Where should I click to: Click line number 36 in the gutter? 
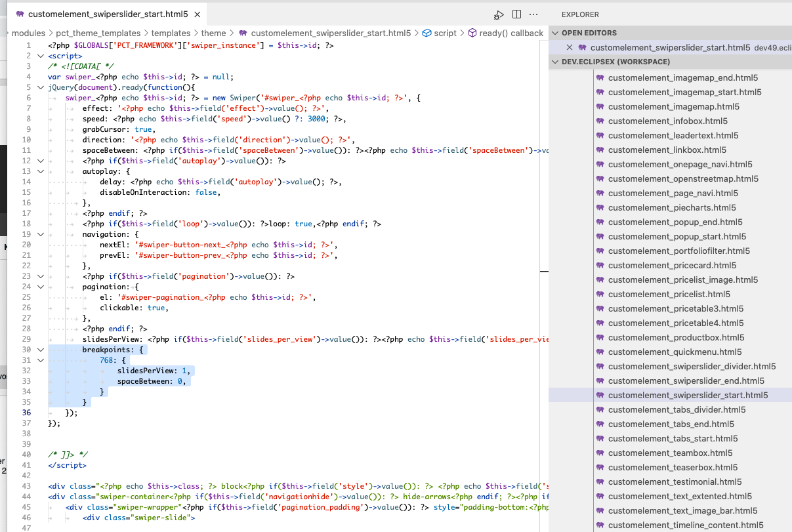(27, 413)
